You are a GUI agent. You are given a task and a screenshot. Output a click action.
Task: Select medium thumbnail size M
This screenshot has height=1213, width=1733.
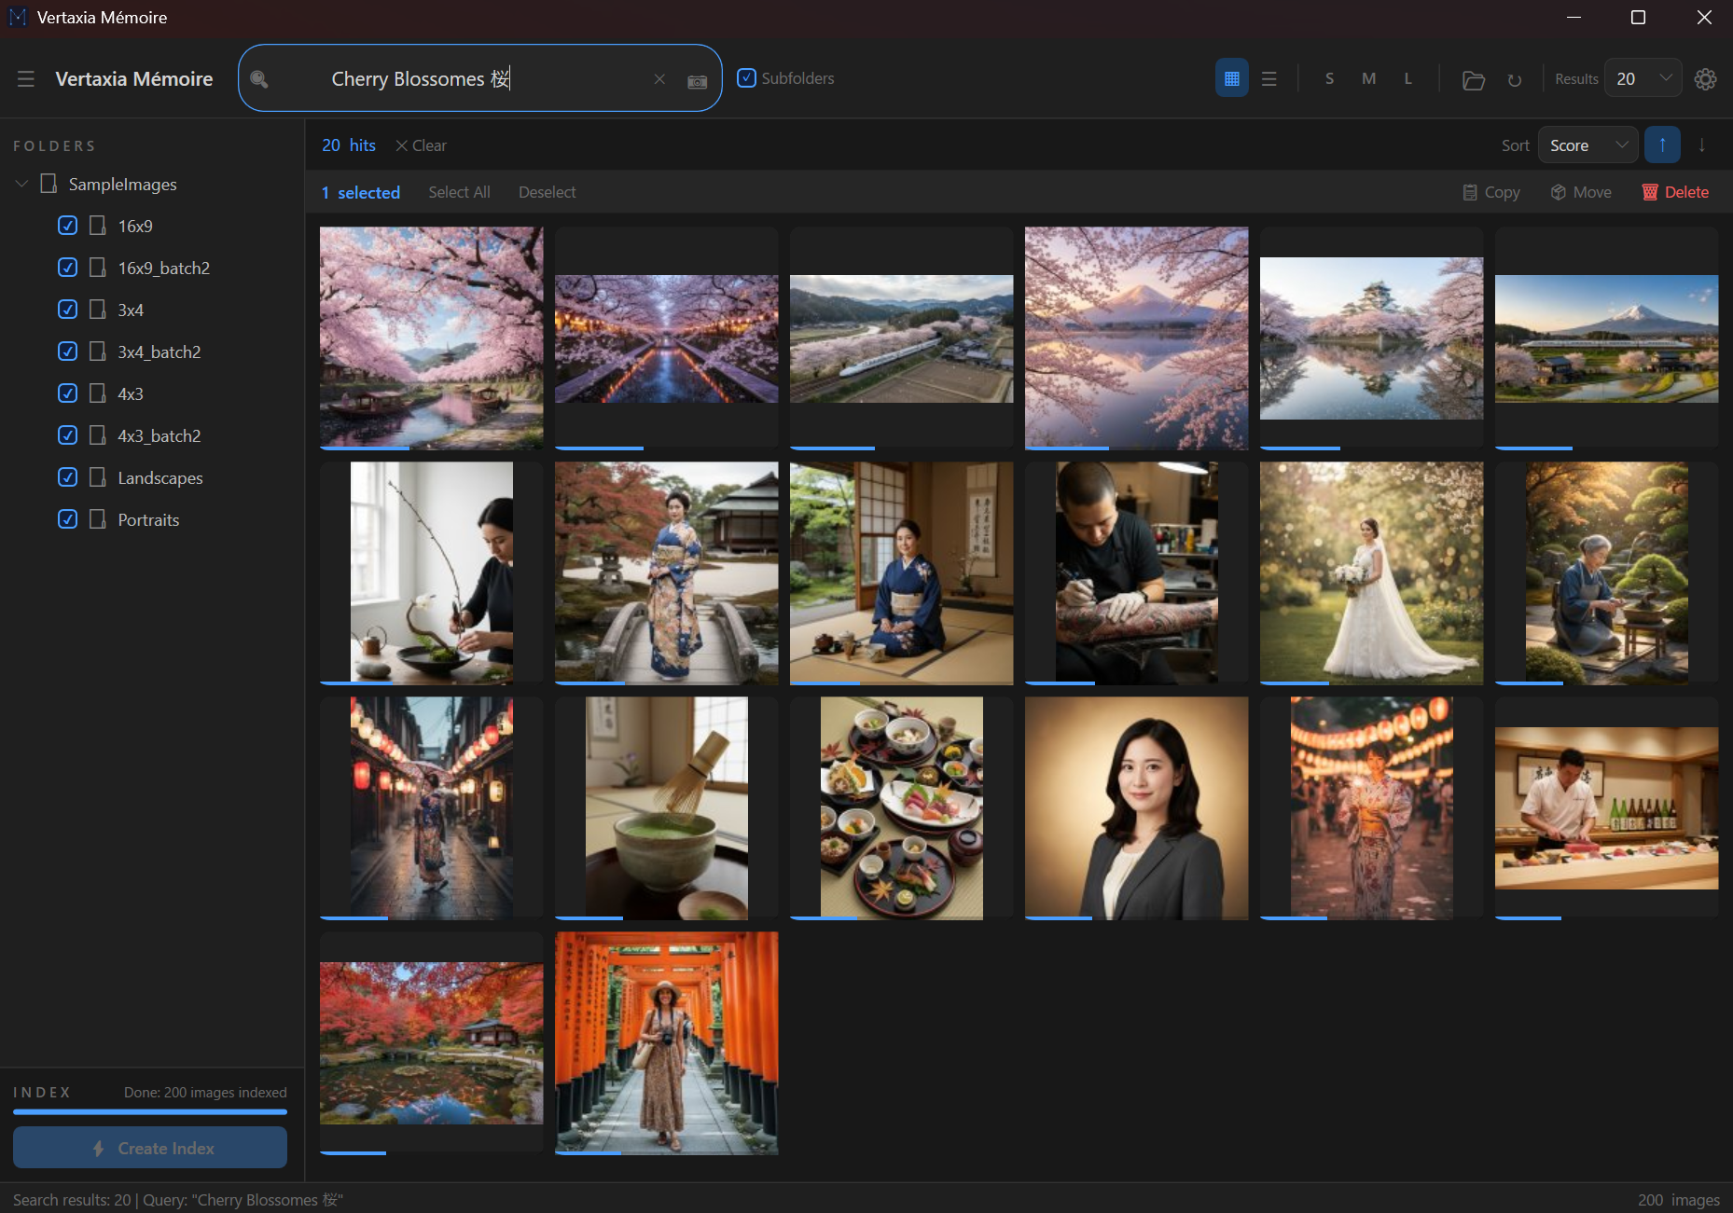[1368, 79]
